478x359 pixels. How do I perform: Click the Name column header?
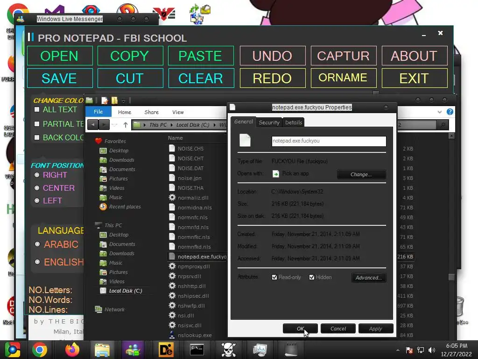click(x=176, y=138)
